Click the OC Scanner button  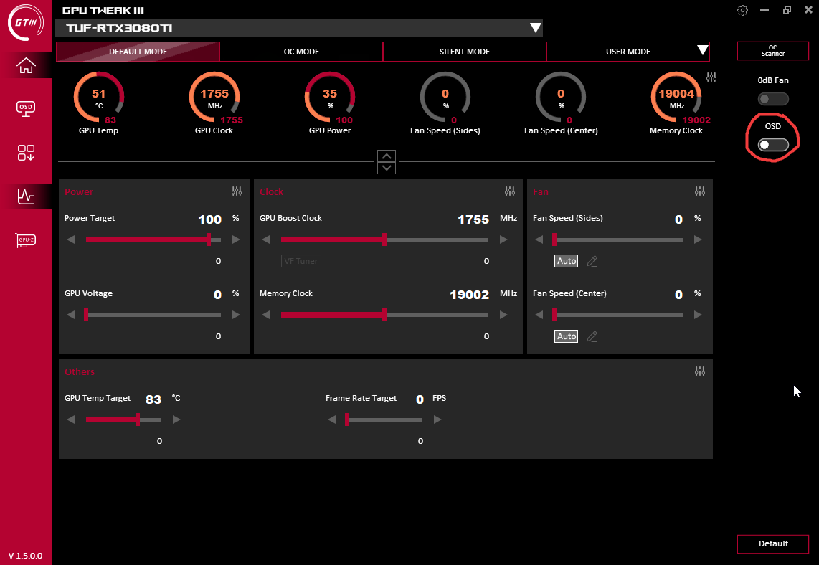point(773,51)
